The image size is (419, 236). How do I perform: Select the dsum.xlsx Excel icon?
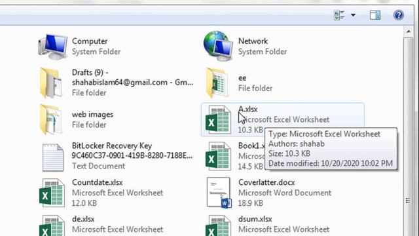[x=218, y=226]
